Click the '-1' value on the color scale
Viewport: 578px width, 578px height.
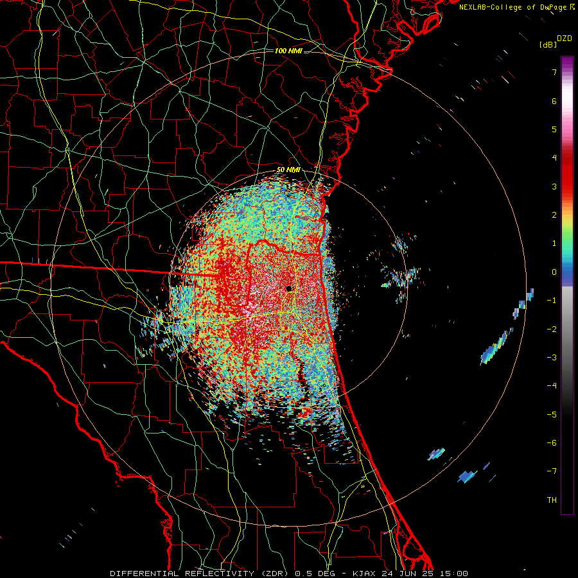(x=552, y=301)
